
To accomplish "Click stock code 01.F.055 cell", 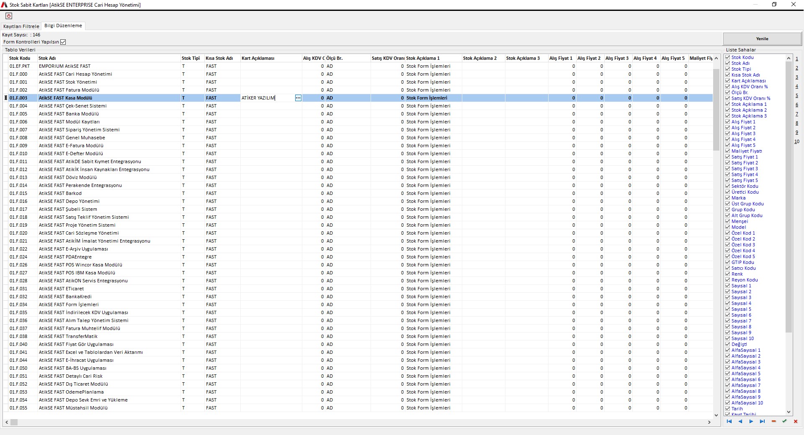I will tap(23, 408).
